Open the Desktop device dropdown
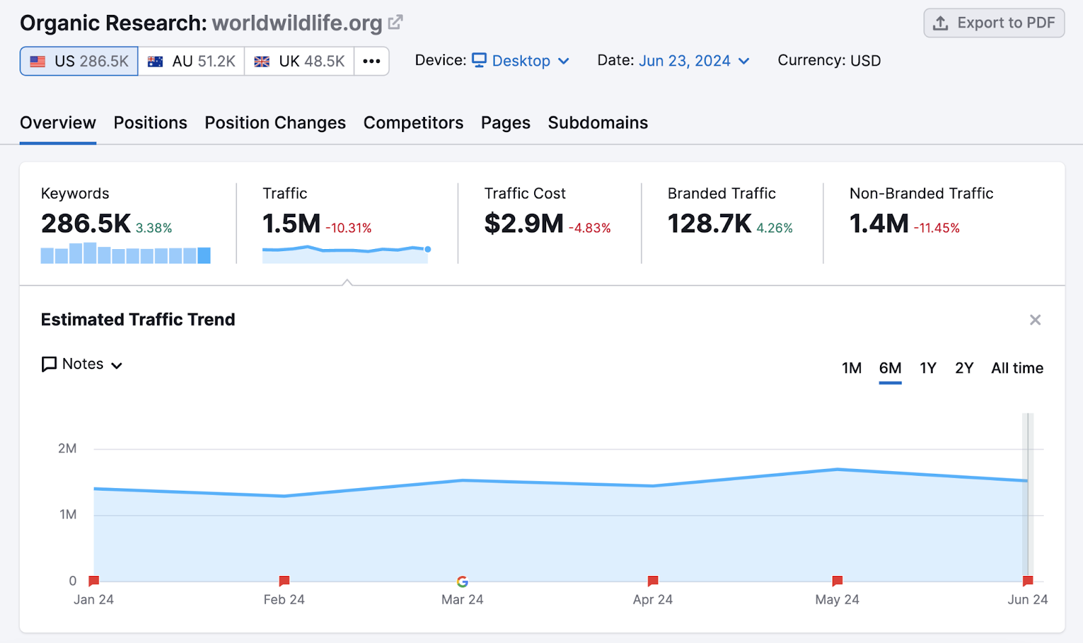Viewport: 1083px width, 643px height. 521,61
